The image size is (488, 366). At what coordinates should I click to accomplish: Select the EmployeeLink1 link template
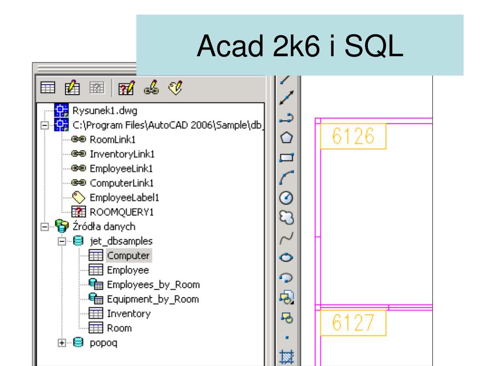coord(121,169)
